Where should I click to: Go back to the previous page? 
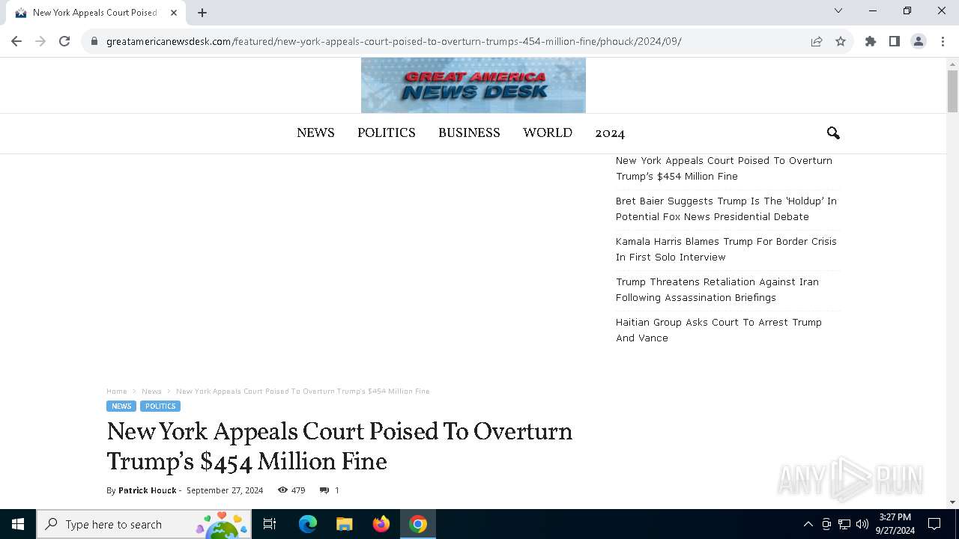pos(16,41)
